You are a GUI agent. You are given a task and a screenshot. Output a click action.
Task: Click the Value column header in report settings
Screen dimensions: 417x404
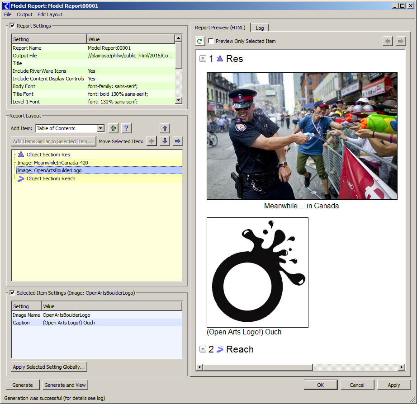[131, 39]
